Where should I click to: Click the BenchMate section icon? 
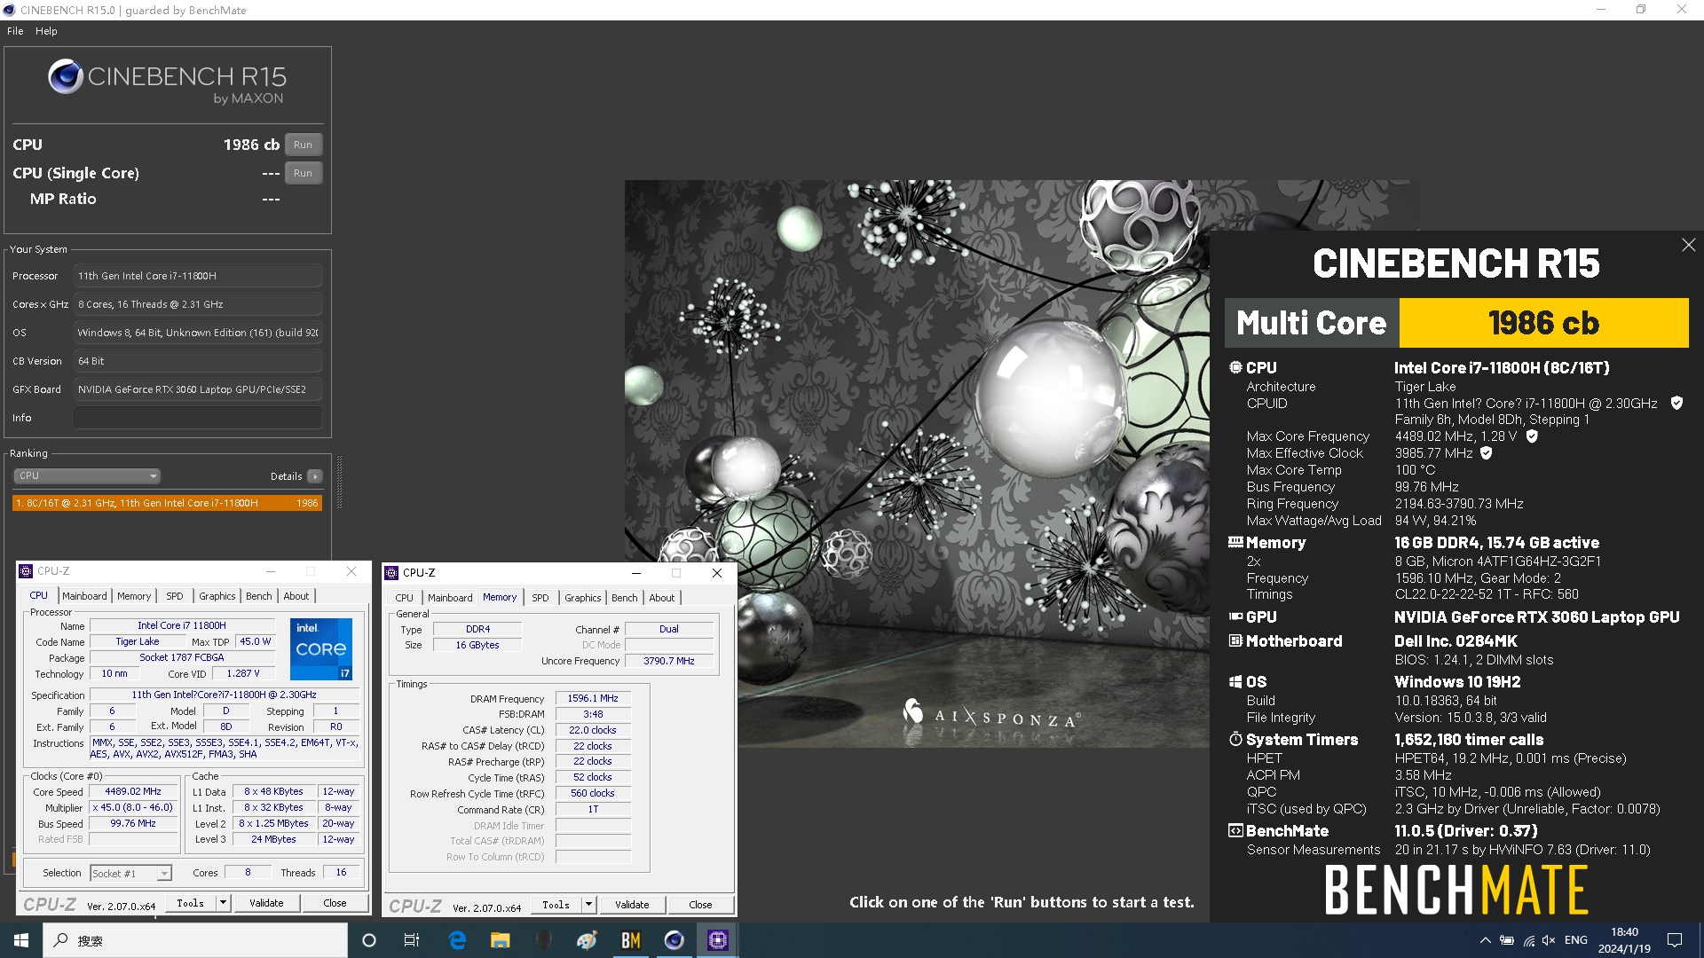tap(1235, 830)
